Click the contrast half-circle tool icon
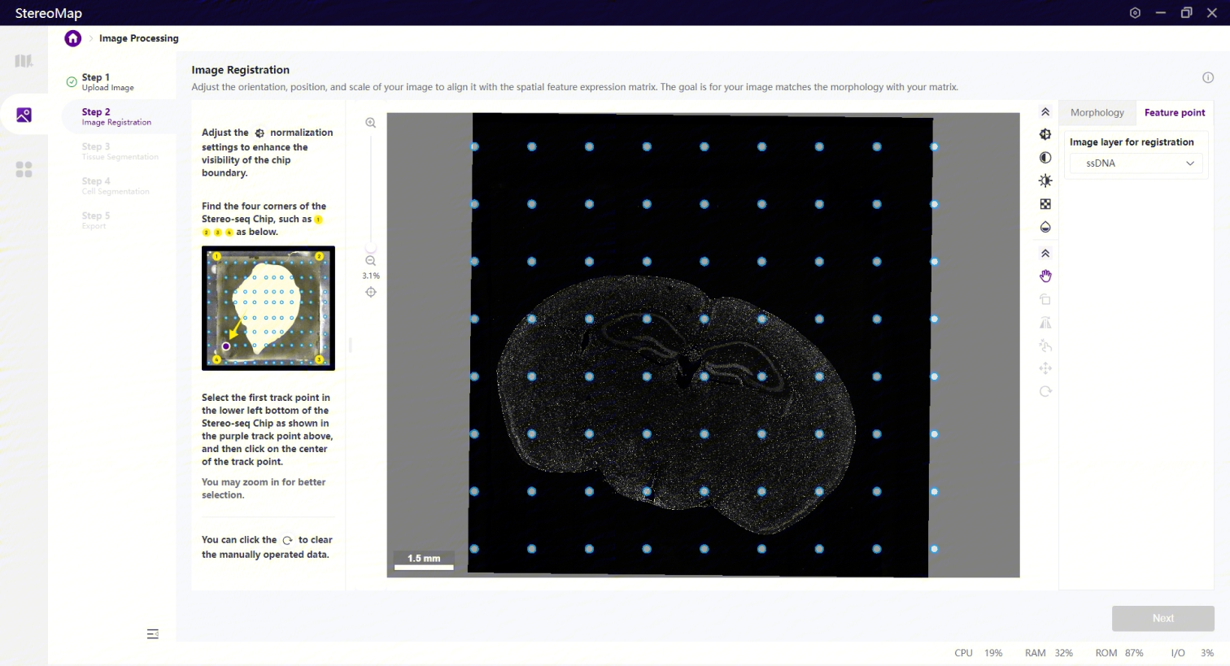Viewport: 1230px width, 666px height. pyautogui.click(x=1045, y=158)
